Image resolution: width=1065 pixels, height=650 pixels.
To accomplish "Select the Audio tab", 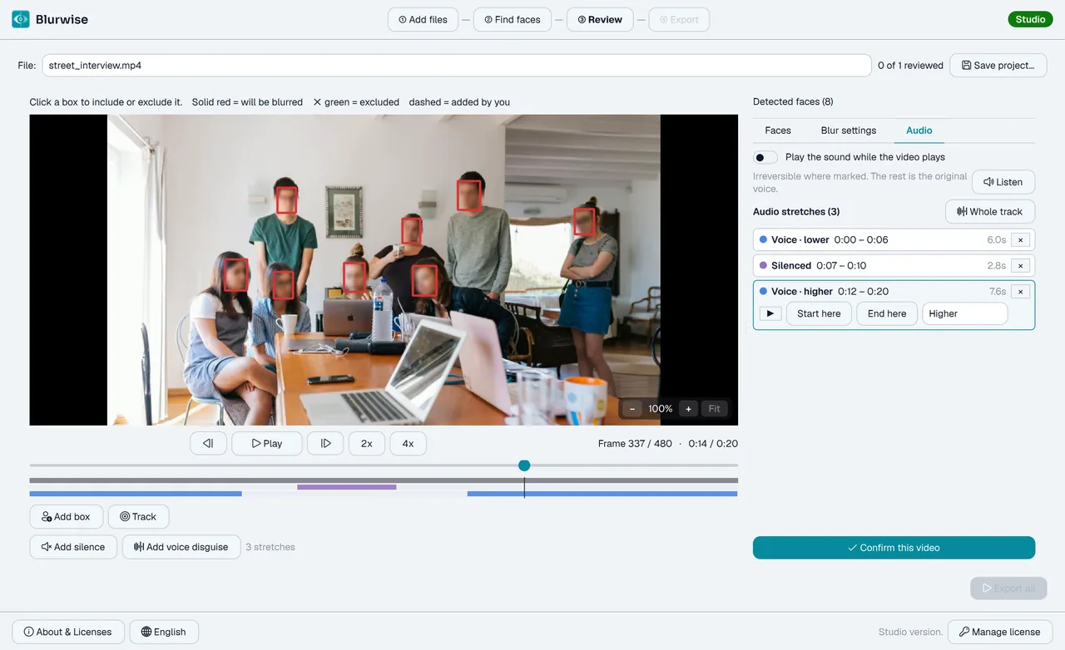I will point(919,130).
